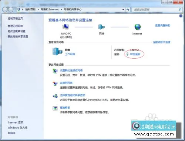Click the 工作网络 link
Image resolution: width=185 pixels, height=141 pixels.
click(x=70, y=54)
